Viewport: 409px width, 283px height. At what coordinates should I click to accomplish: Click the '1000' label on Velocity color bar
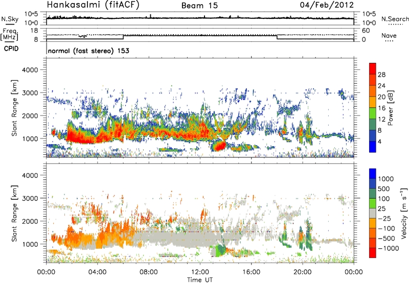(x=385, y=179)
